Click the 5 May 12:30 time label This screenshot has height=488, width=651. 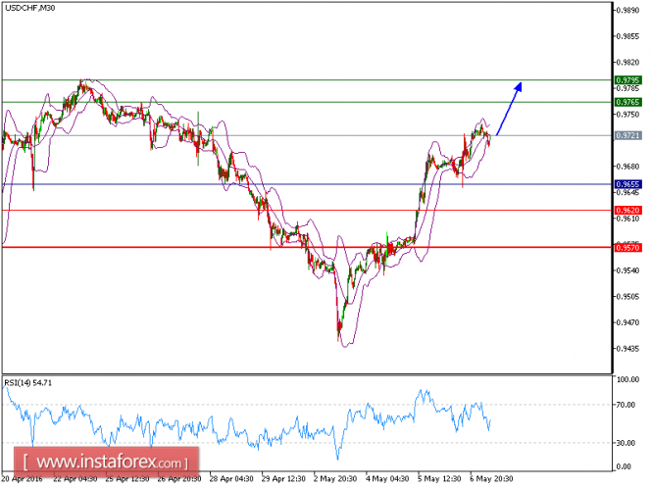click(439, 479)
